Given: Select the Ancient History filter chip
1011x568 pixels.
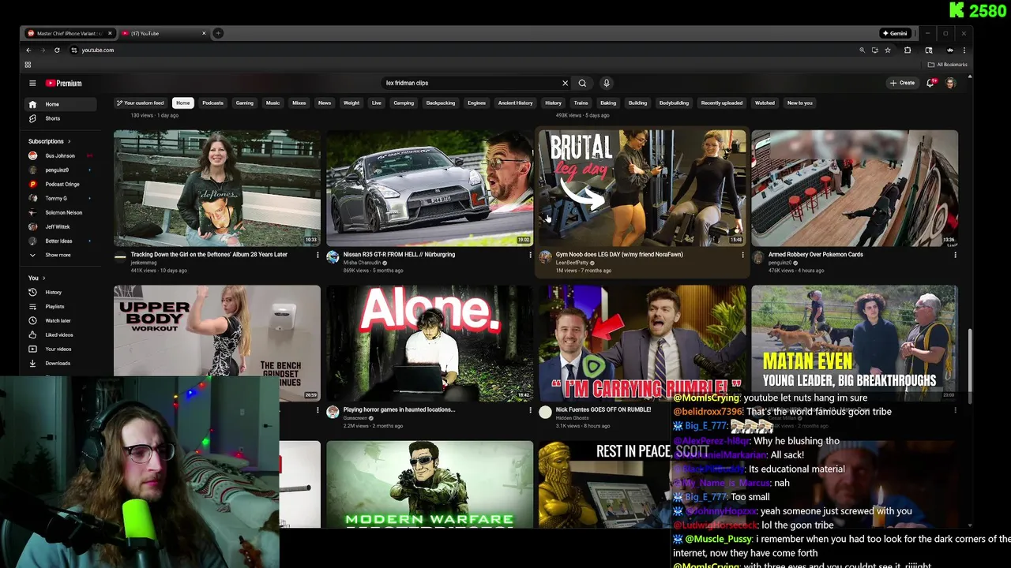Looking at the screenshot, I should point(515,103).
